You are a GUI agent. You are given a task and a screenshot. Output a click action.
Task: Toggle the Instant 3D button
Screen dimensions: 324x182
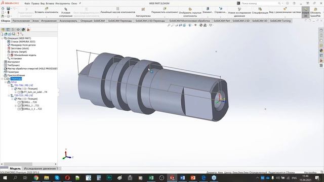click(x=306, y=12)
